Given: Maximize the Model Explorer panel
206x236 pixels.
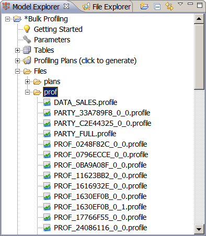Looking at the screenshot, I should pos(200,5).
